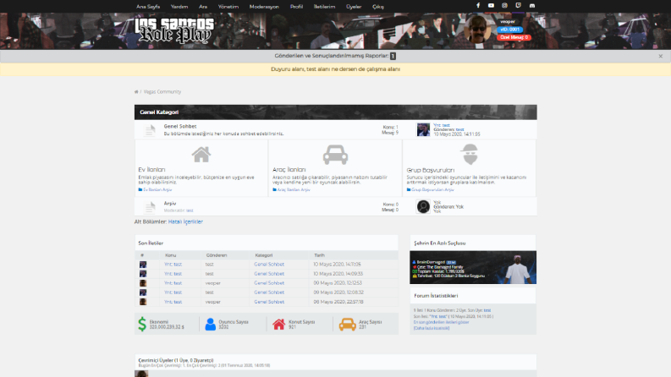Click the Arşiv last-poster empty avatar
The height and width of the screenshot is (377, 671).
[423, 206]
